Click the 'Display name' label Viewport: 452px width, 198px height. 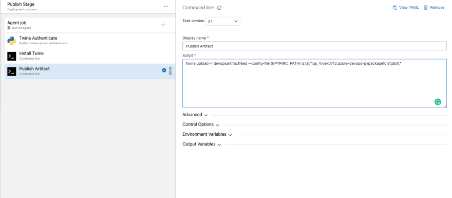point(195,38)
